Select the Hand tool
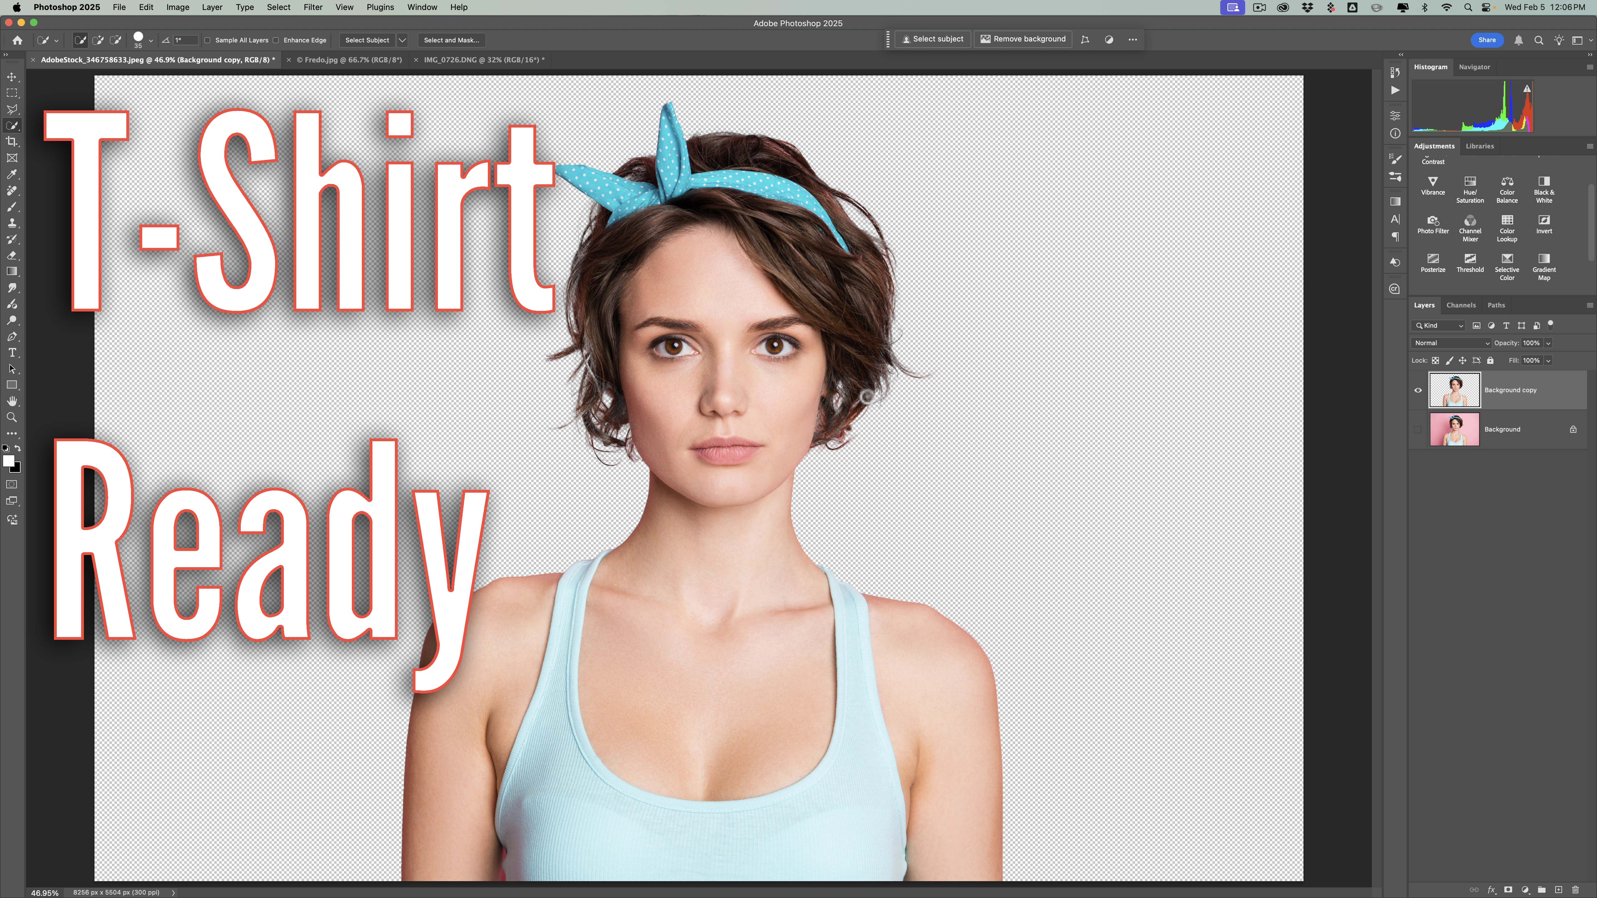1597x898 pixels. 12,401
